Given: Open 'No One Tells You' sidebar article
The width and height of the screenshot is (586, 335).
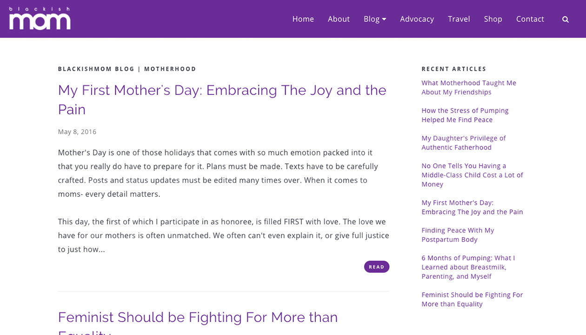Looking at the screenshot, I should point(473,175).
